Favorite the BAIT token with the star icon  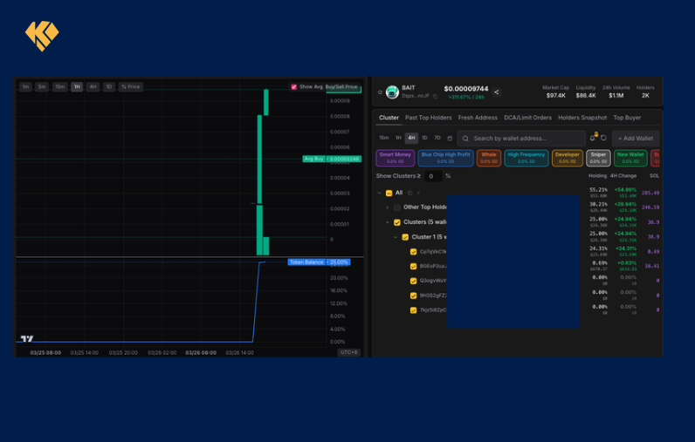(380, 92)
